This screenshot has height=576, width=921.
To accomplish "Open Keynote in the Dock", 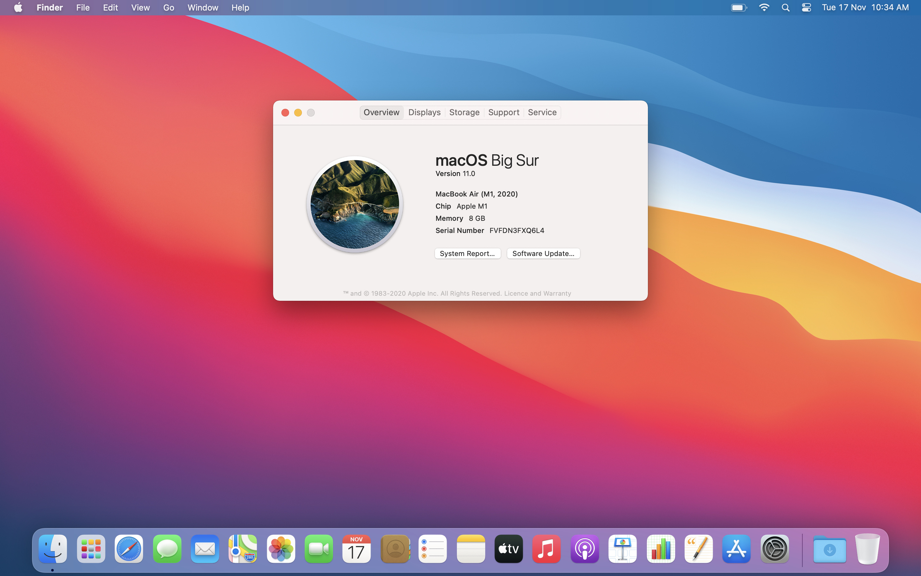I will tap(623, 548).
